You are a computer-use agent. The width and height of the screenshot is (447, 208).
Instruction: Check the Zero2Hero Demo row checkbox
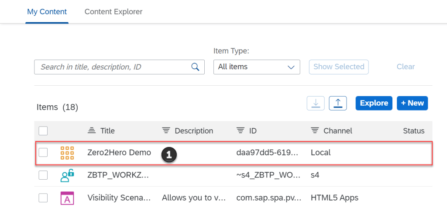tap(43, 153)
